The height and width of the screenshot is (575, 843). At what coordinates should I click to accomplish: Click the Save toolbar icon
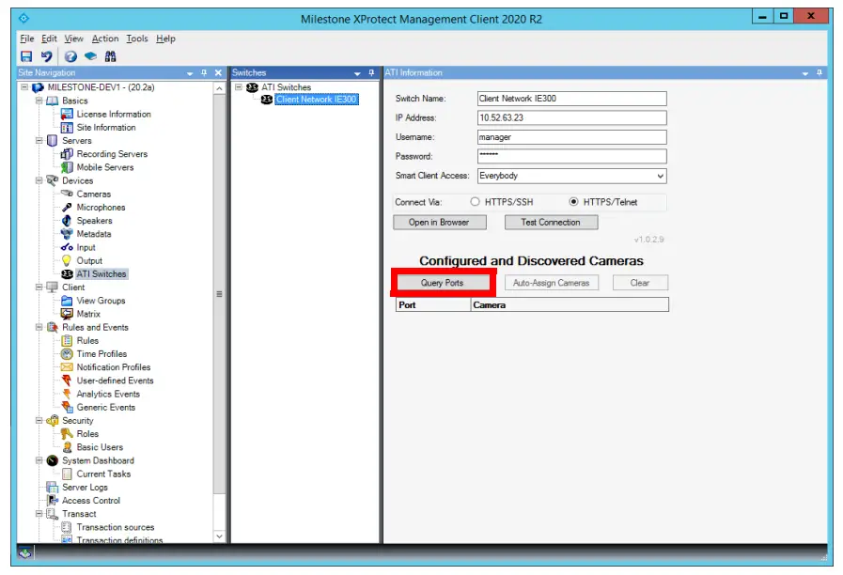(x=25, y=56)
